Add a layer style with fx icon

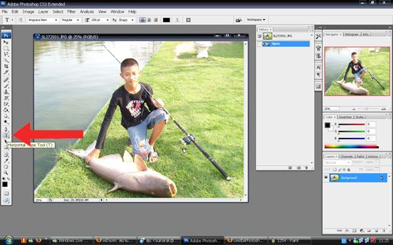(347, 231)
